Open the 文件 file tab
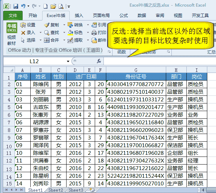This screenshot has height=193, width=216. 13,16
